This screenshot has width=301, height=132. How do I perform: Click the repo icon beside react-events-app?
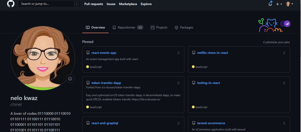coord(88,53)
